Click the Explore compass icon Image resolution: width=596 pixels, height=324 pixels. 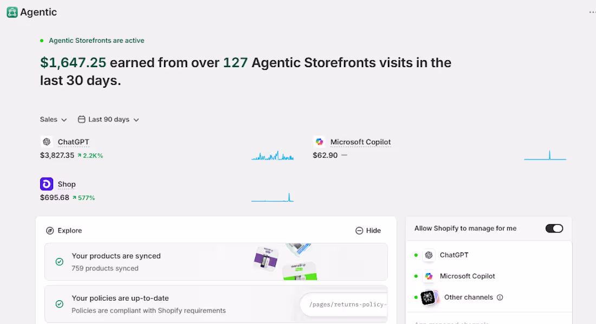click(50, 230)
